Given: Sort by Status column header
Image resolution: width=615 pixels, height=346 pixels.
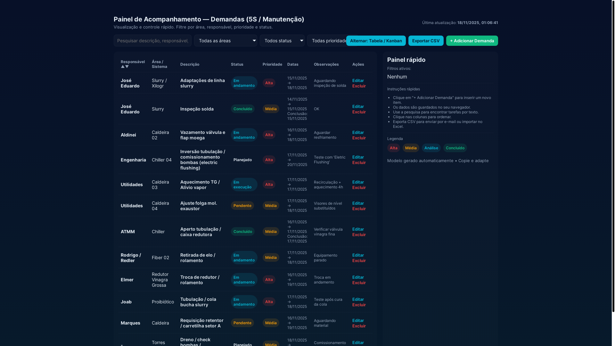Looking at the screenshot, I should (x=237, y=64).
